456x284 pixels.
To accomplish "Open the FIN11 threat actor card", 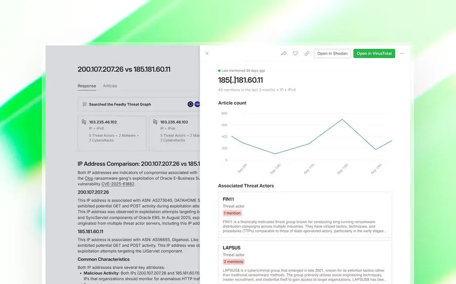I will pyautogui.click(x=305, y=215).
